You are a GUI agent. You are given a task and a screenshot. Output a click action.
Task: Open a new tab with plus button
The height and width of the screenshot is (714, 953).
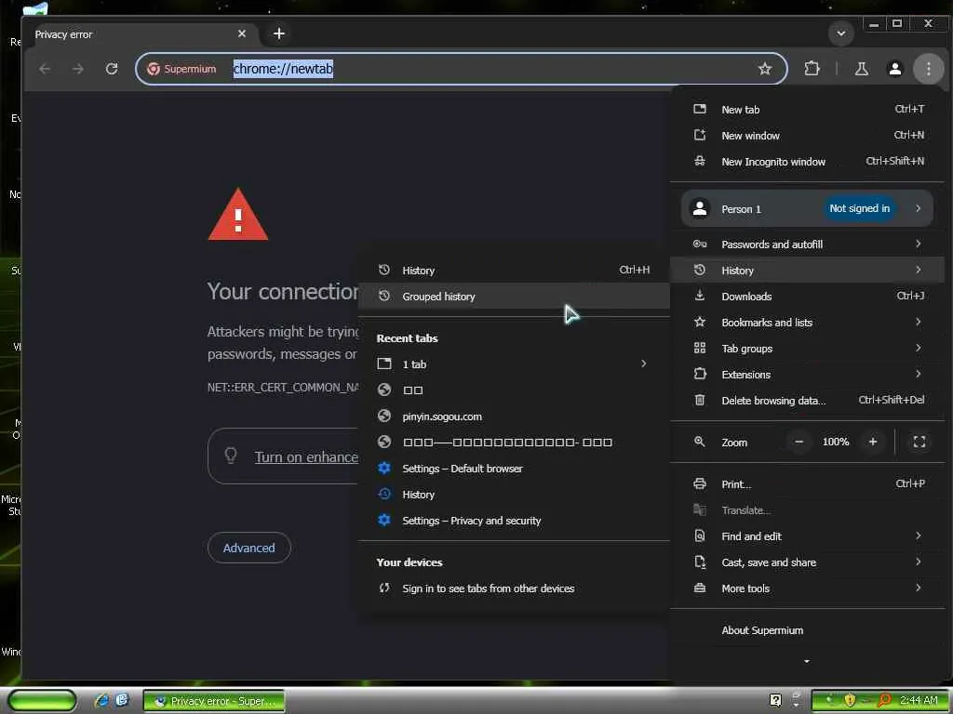coord(279,33)
